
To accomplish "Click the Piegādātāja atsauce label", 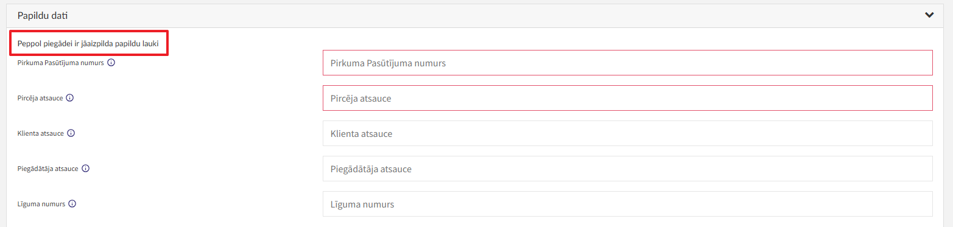I will [47, 169].
